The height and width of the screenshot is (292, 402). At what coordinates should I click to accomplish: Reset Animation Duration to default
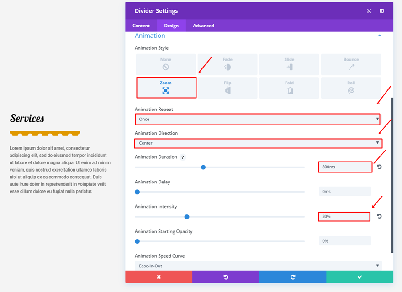(379, 167)
